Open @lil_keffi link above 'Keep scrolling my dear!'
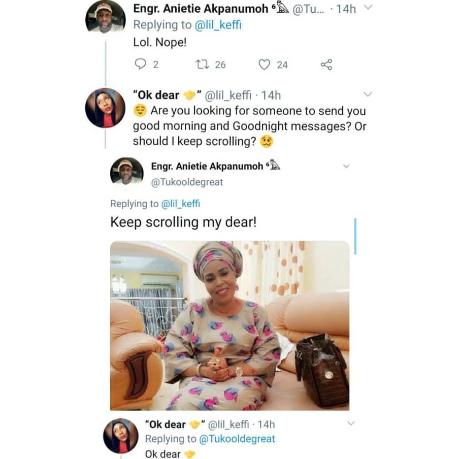 point(180,204)
